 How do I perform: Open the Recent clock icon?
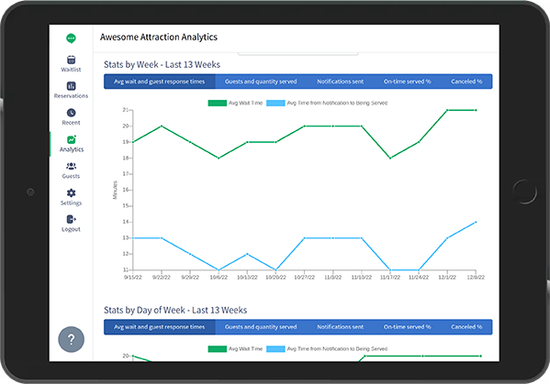72,113
